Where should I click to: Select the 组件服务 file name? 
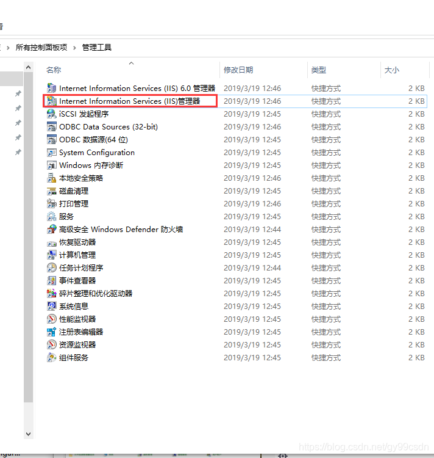pyautogui.click(x=74, y=358)
